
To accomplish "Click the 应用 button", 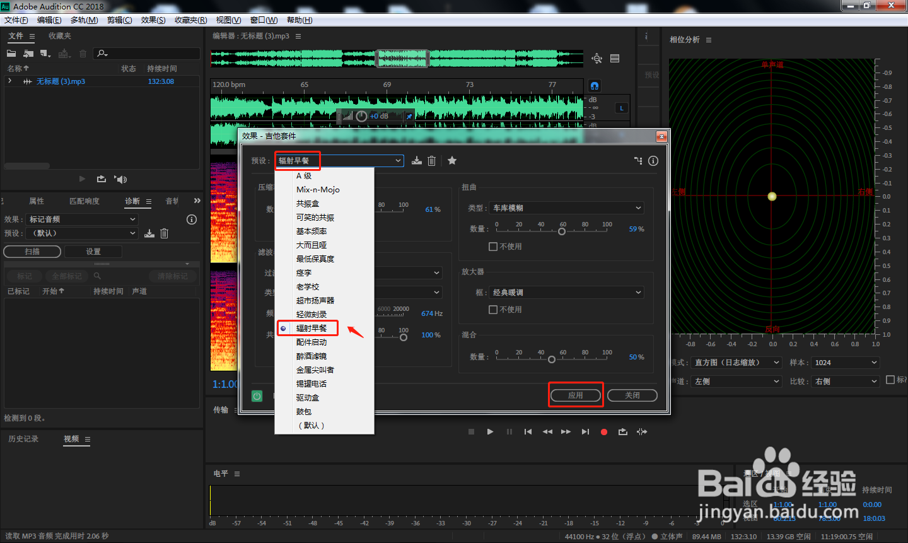I will [576, 395].
